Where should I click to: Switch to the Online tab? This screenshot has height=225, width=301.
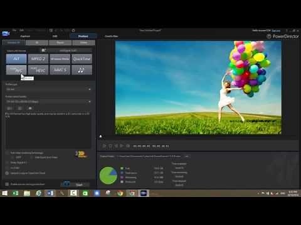pos(83,42)
